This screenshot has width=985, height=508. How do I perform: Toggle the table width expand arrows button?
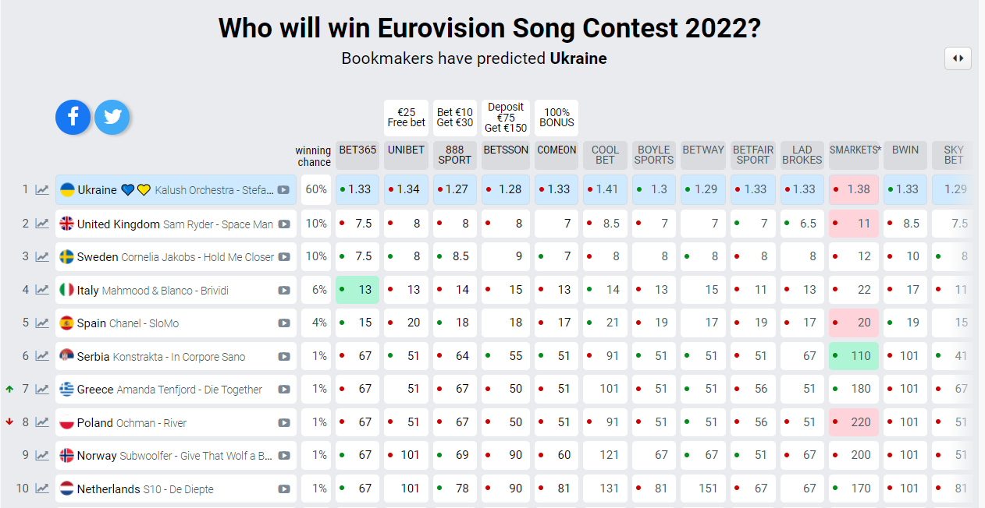958,58
